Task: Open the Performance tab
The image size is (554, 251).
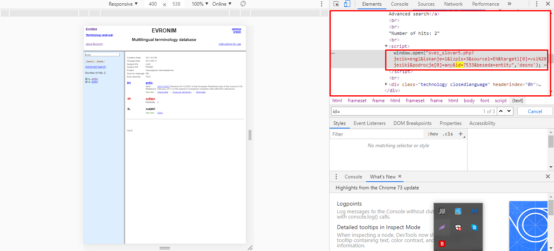Action: pyautogui.click(x=485, y=4)
